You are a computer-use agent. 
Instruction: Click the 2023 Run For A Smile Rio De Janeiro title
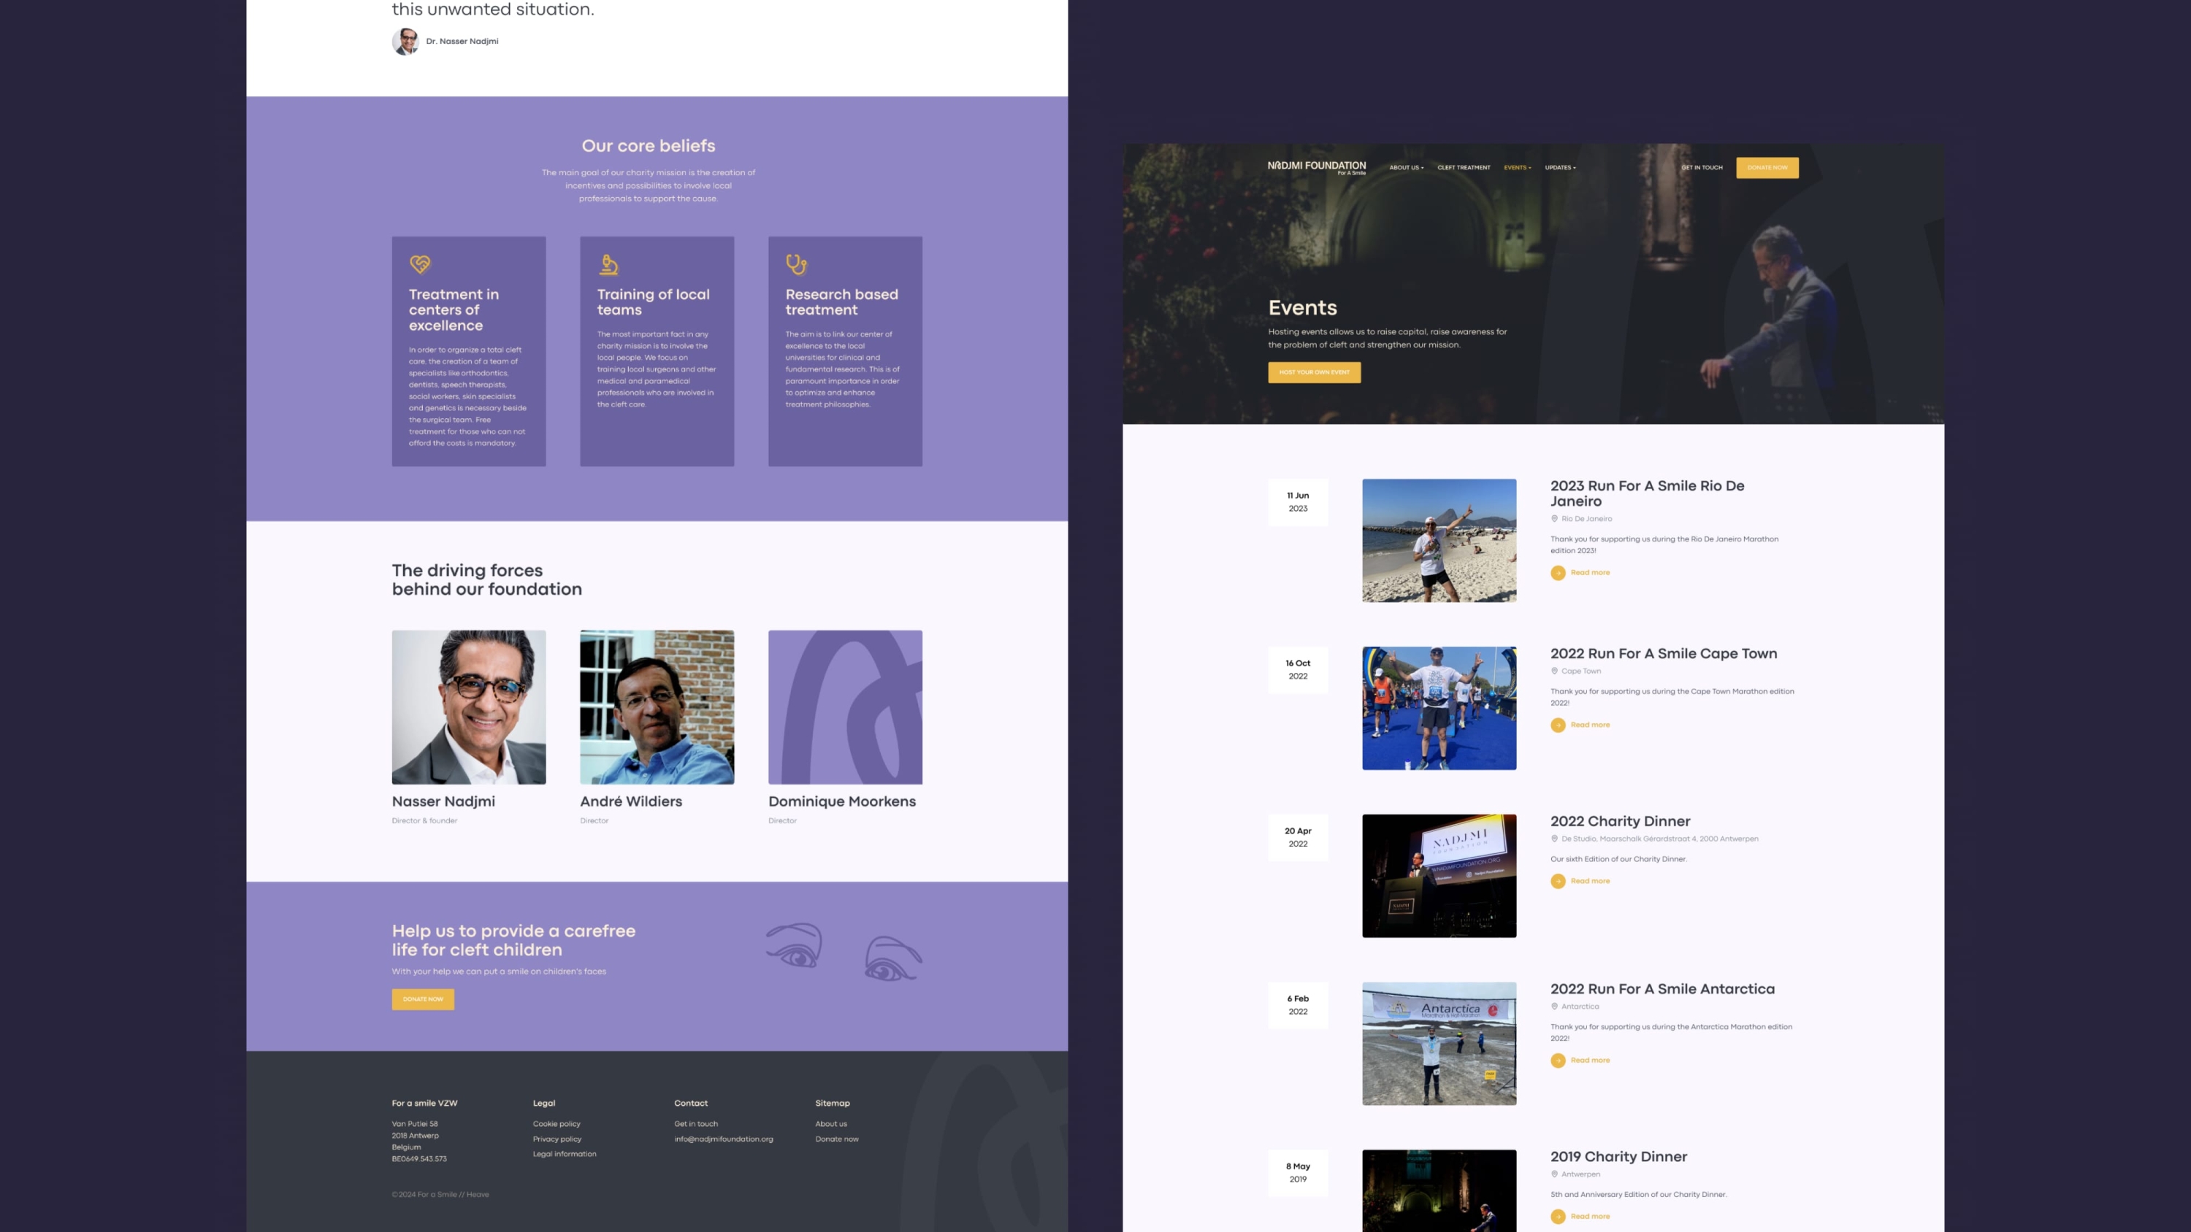[1647, 493]
